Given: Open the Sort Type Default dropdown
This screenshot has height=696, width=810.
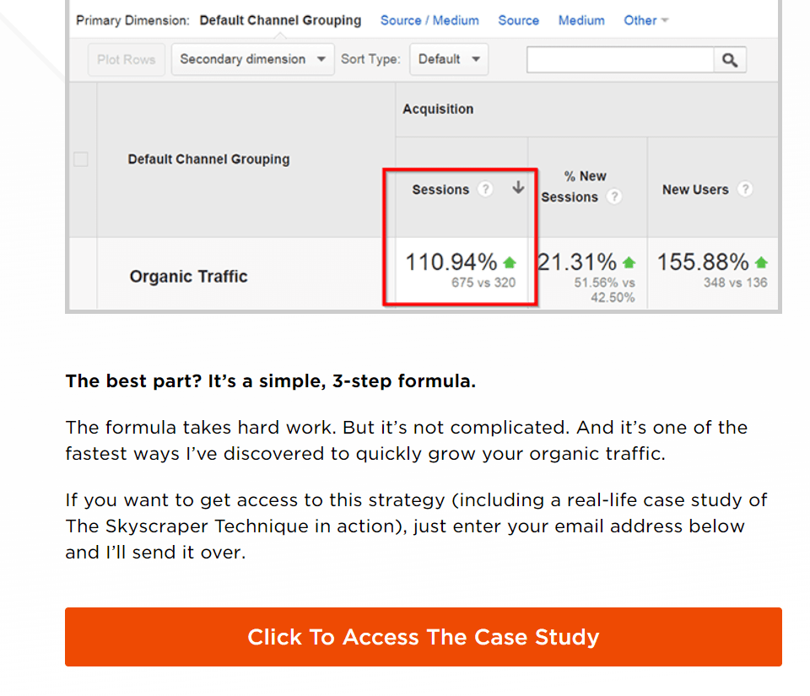Looking at the screenshot, I should tap(448, 59).
